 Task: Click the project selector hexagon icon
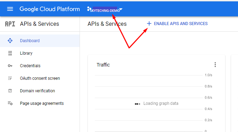[x=89, y=9]
